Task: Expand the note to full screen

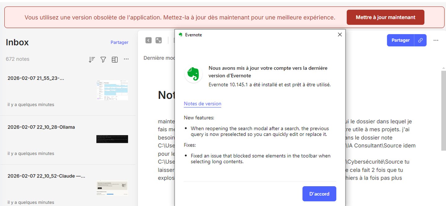Action: click(x=159, y=40)
